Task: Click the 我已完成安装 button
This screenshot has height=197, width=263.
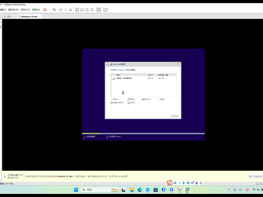Action: [x=255, y=176]
